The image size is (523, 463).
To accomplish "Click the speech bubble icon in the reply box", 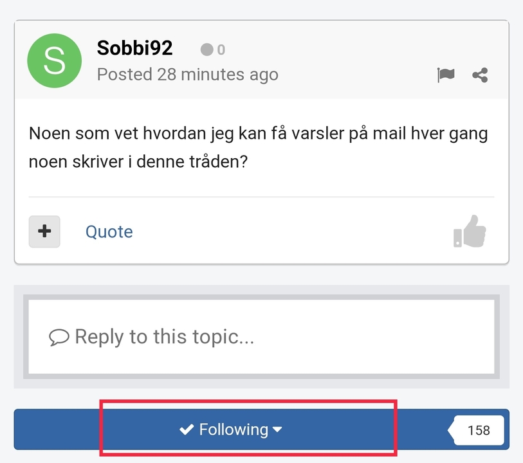I will coord(59,337).
